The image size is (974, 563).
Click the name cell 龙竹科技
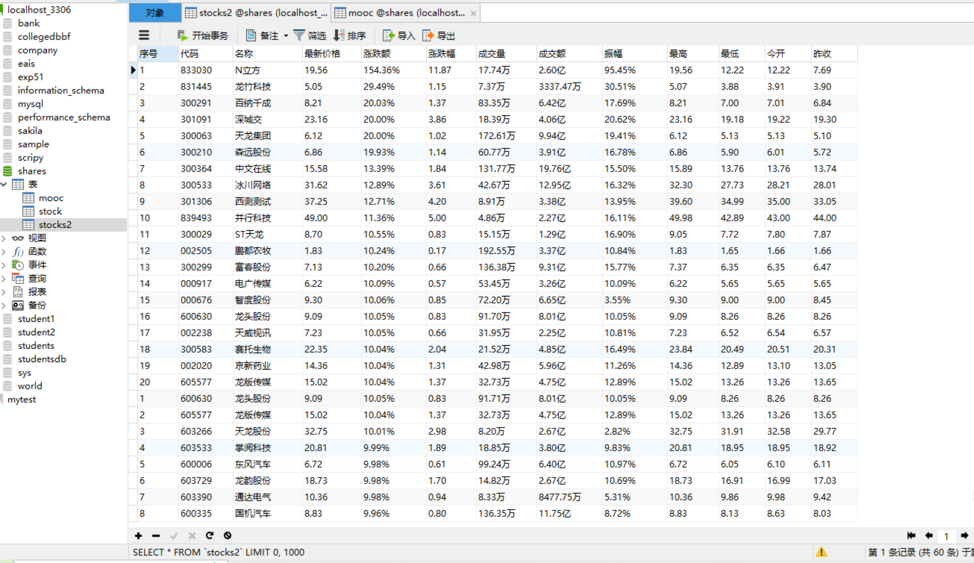click(x=268, y=87)
